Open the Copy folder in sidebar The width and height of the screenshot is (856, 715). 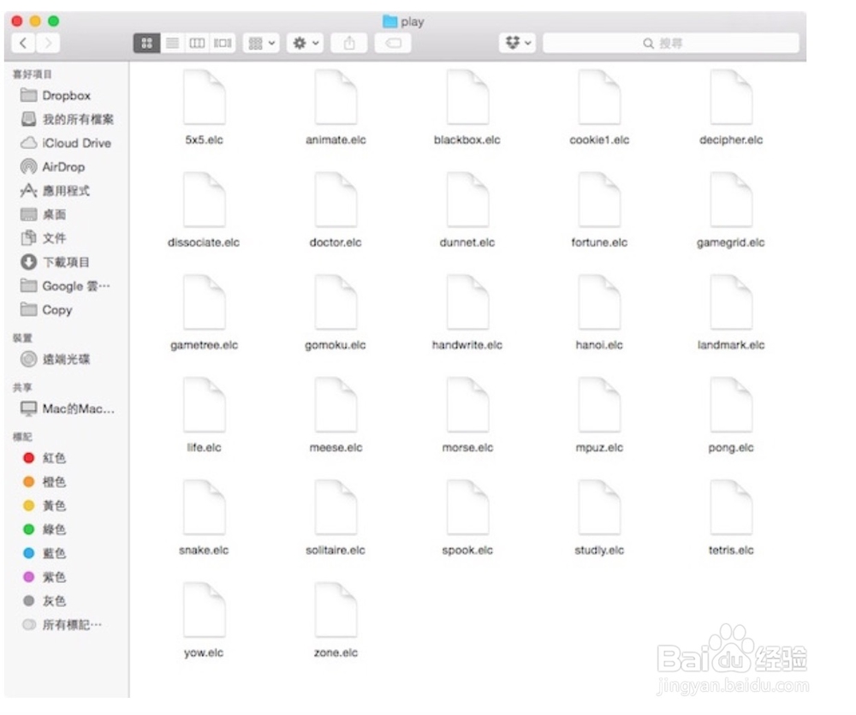(x=46, y=310)
